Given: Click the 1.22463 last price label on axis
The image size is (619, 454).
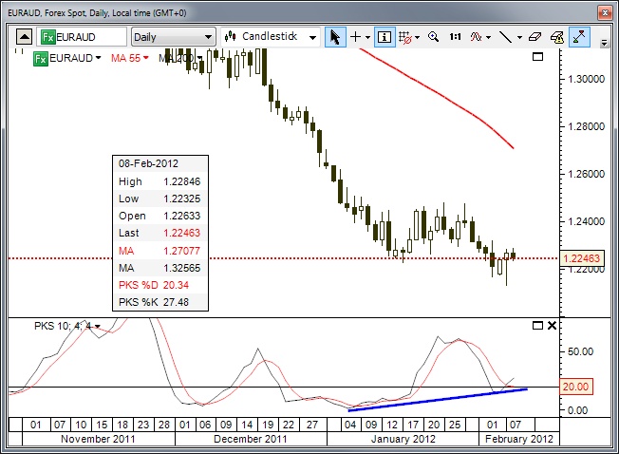Looking at the screenshot, I should click(581, 258).
